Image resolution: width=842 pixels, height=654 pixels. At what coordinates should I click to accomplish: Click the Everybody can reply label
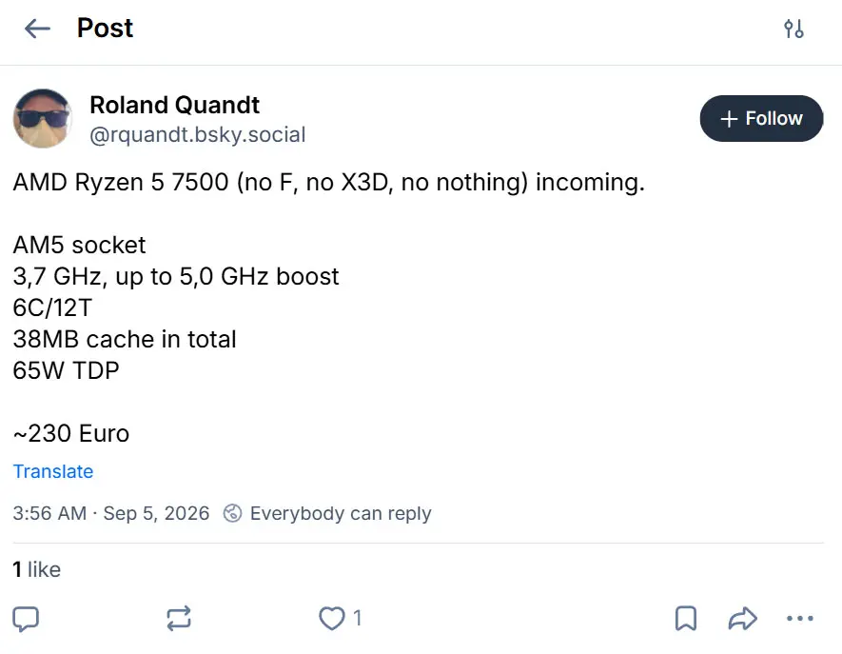[341, 513]
